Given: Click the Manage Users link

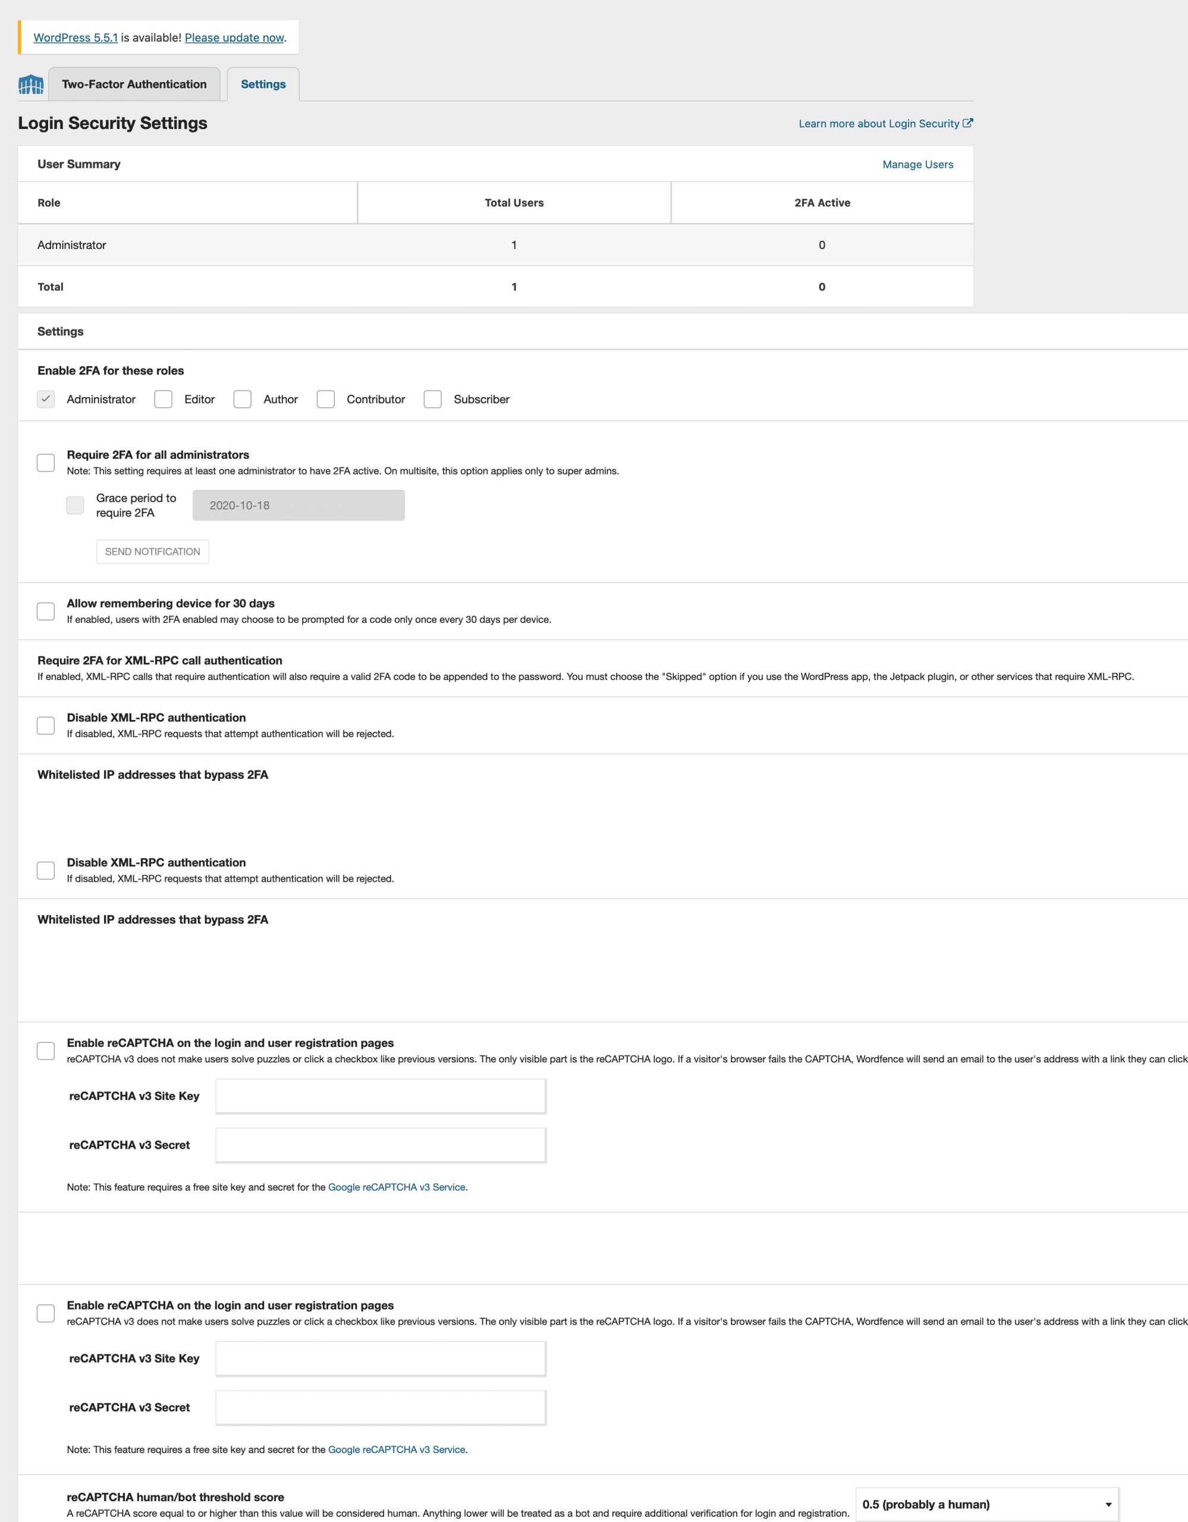Looking at the screenshot, I should (917, 165).
